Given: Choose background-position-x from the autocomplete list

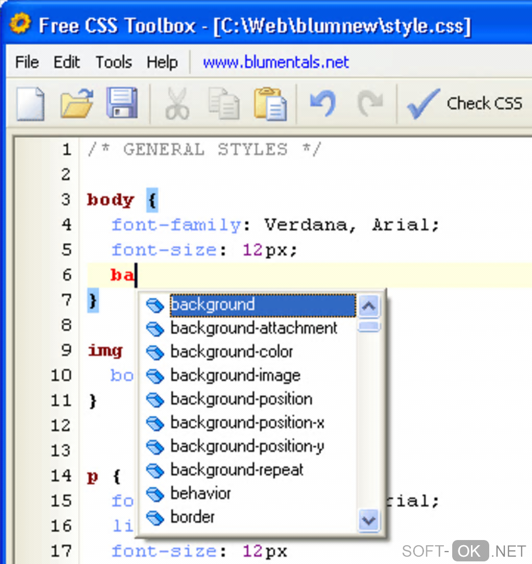Looking at the screenshot, I should (247, 423).
